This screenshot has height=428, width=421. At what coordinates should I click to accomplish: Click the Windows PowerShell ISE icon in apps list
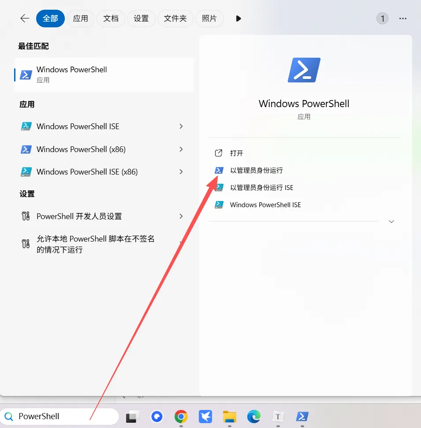click(26, 127)
